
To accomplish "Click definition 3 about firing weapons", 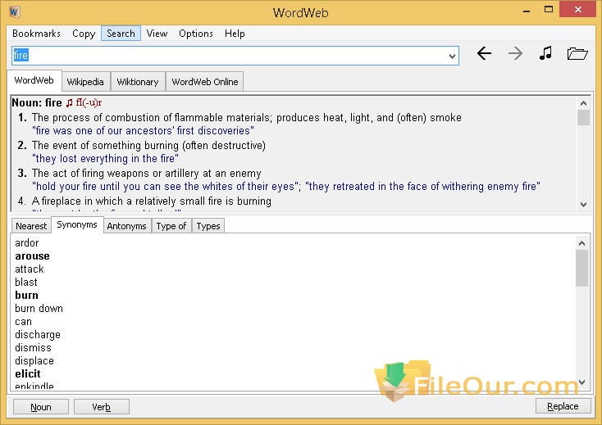I will [x=146, y=174].
